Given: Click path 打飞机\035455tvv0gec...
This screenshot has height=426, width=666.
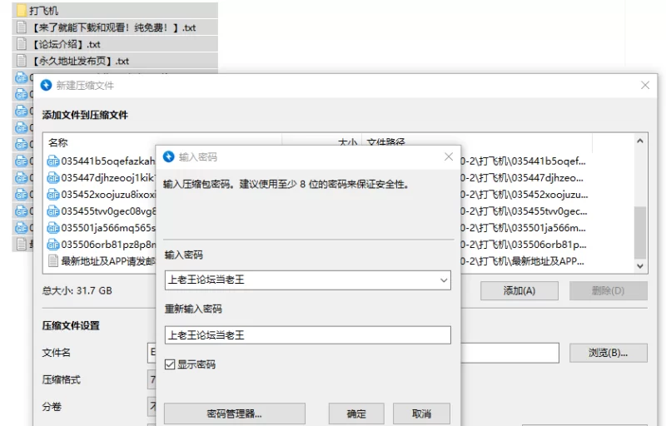Looking at the screenshot, I should pos(524,211).
